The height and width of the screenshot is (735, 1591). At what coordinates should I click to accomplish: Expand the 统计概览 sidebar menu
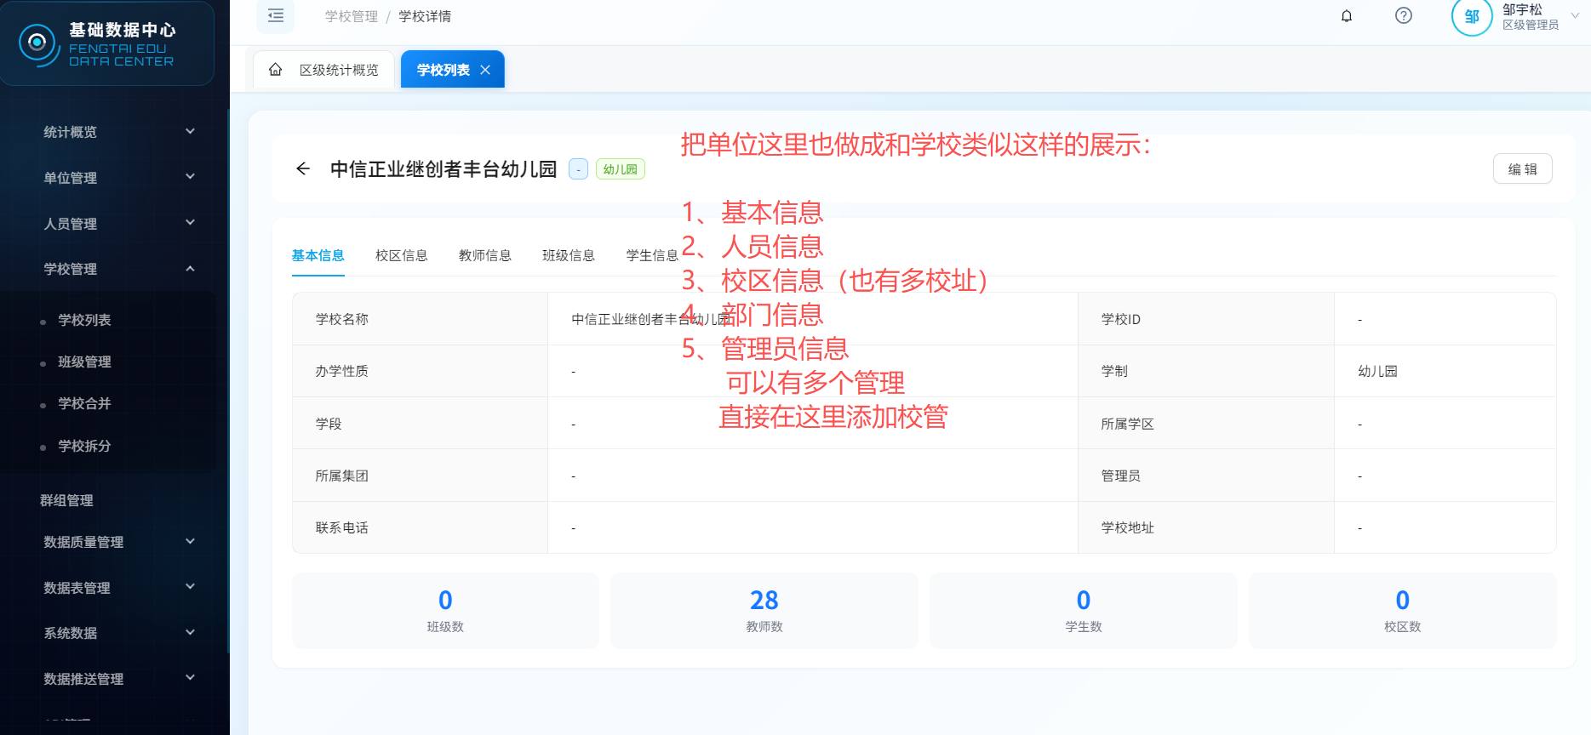[119, 132]
